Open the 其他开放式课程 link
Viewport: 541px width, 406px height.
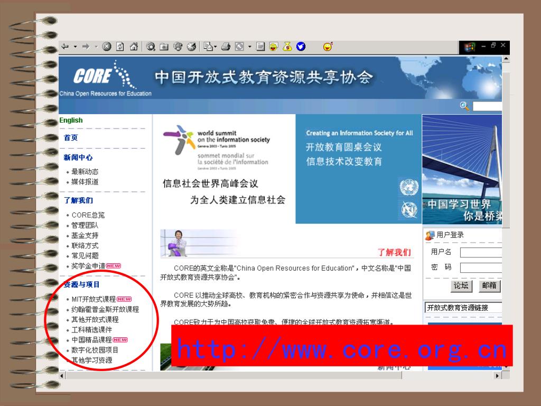tap(95, 319)
